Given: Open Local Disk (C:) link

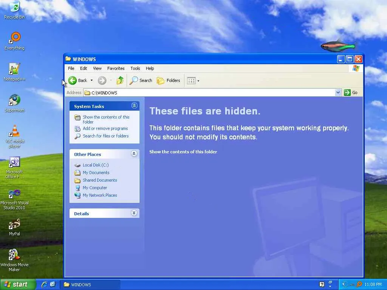Looking at the screenshot, I should click(x=96, y=165).
